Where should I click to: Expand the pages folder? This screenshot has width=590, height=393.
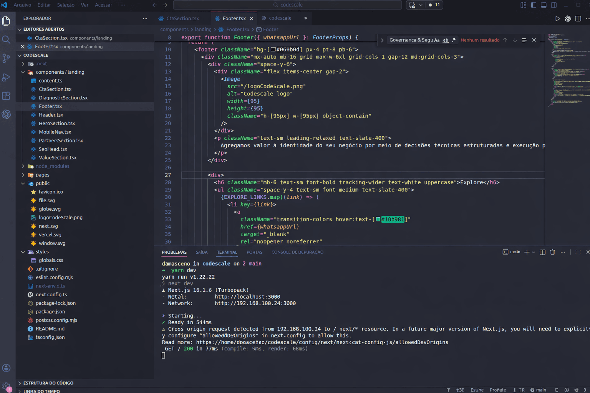click(x=42, y=175)
